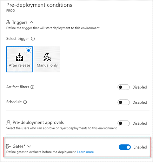The image size is (153, 162).
Task: Click the Gates icon
Action: click(x=8, y=146)
